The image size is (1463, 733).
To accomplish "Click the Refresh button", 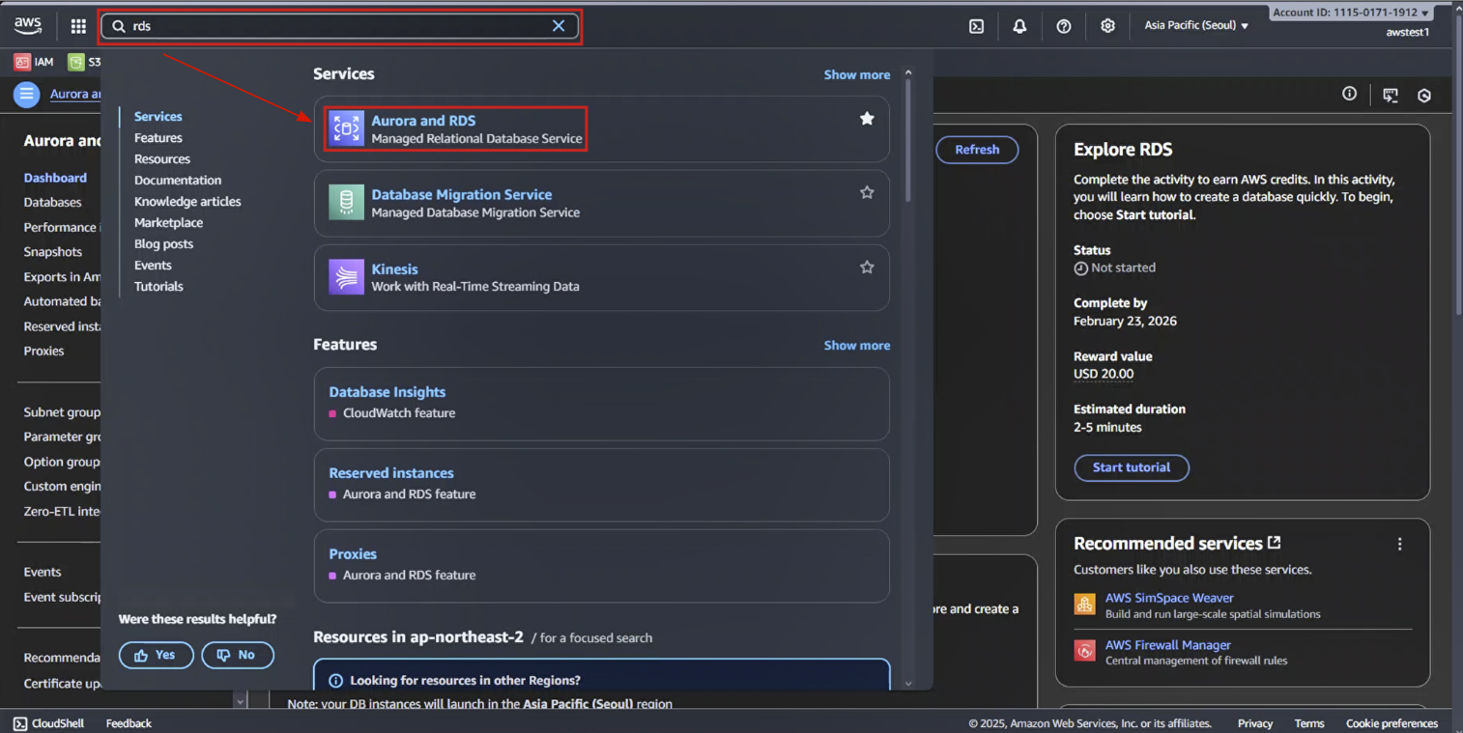I will pos(977,150).
